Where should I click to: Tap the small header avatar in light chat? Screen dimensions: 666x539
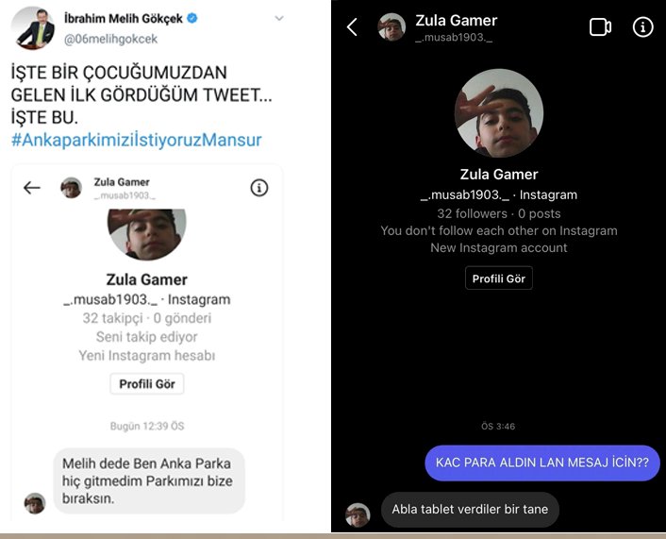pos(71,188)
